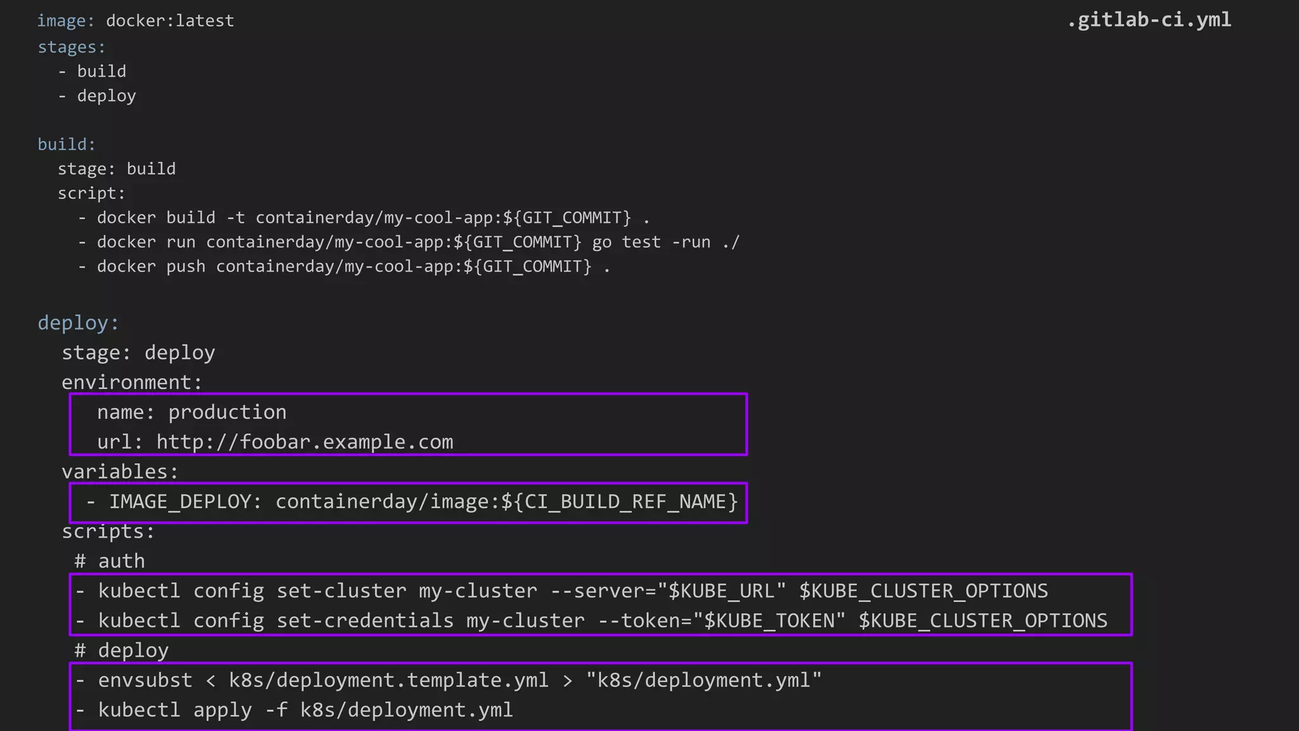
Task: Click the http://foobar.example.com URL
Action: click(x=305, y=442)
